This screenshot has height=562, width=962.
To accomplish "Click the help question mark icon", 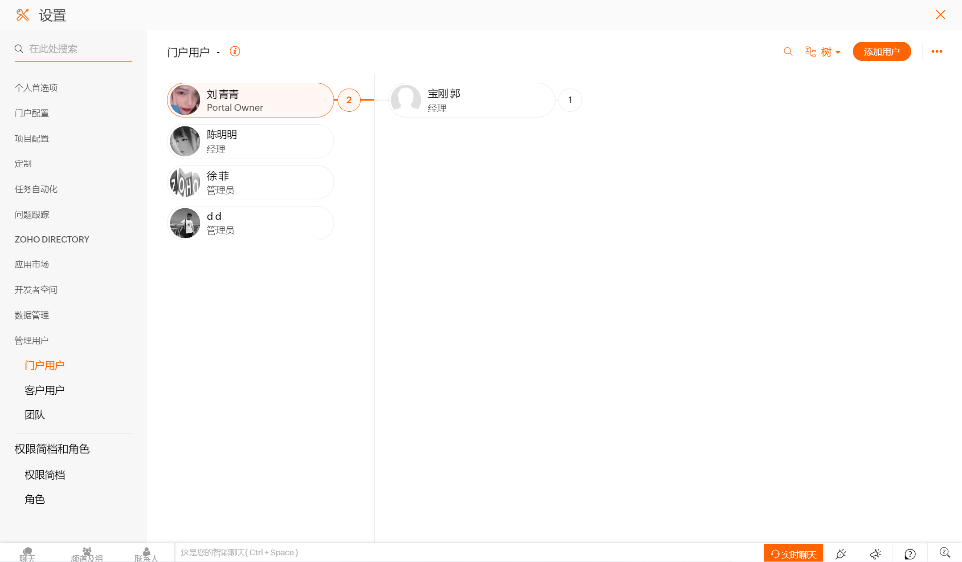I will pos(910,554).
